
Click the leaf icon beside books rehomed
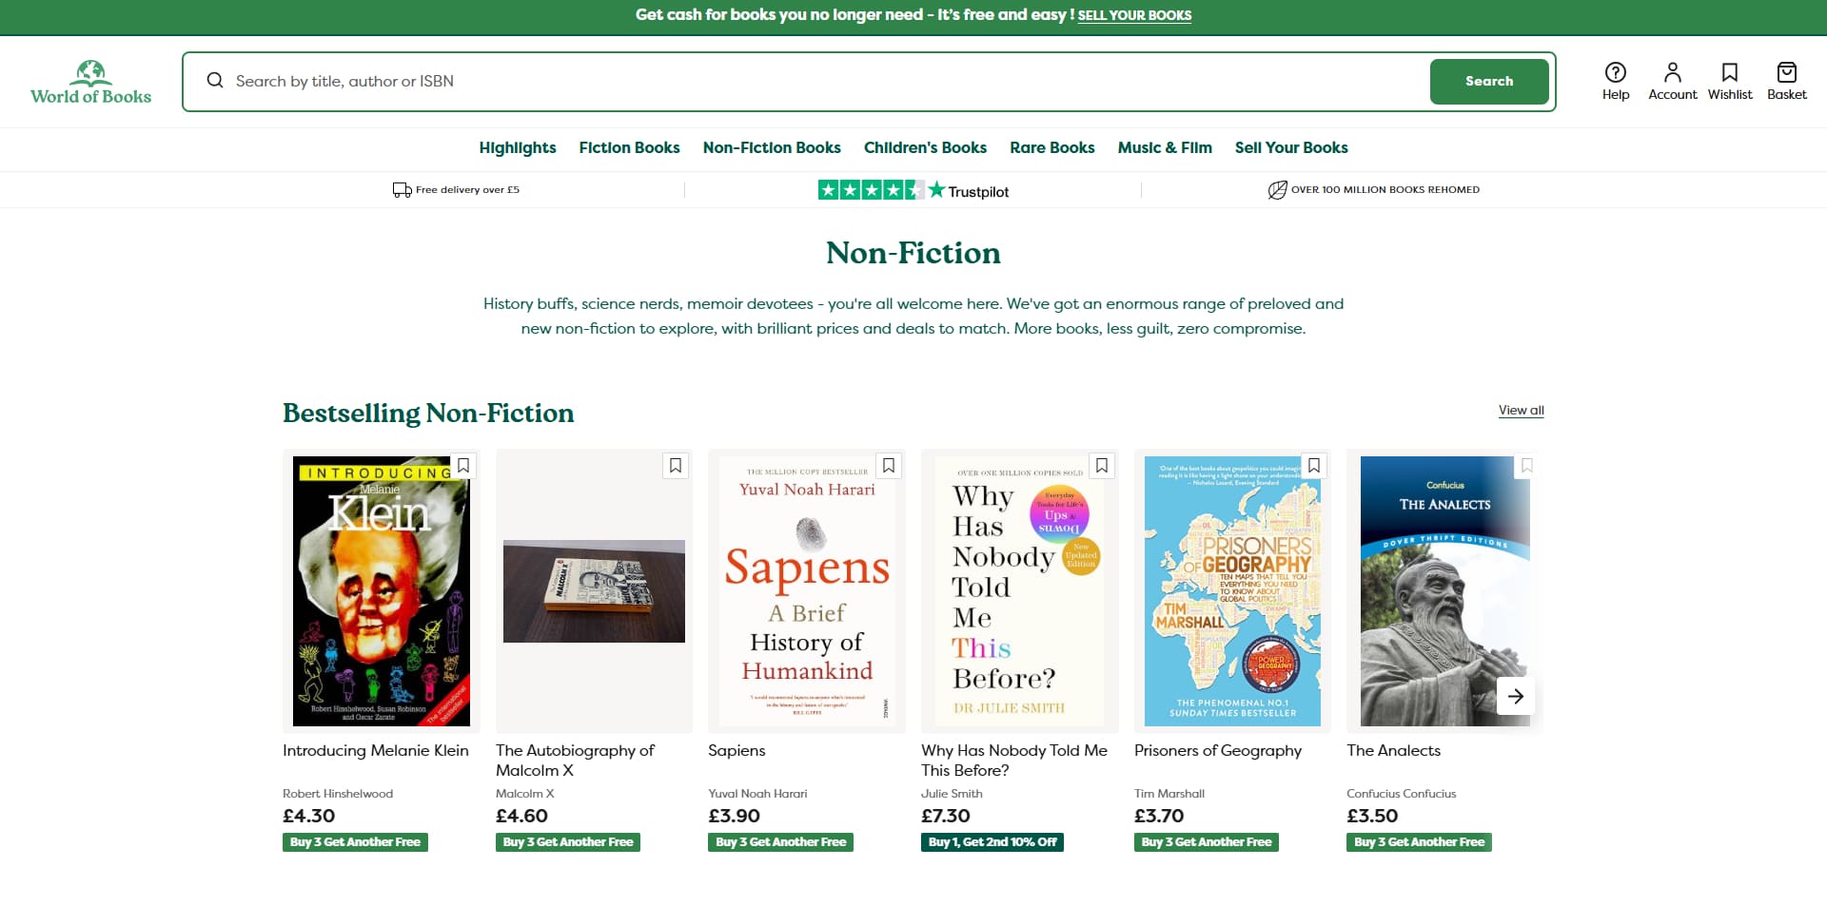pos(1277,190)
